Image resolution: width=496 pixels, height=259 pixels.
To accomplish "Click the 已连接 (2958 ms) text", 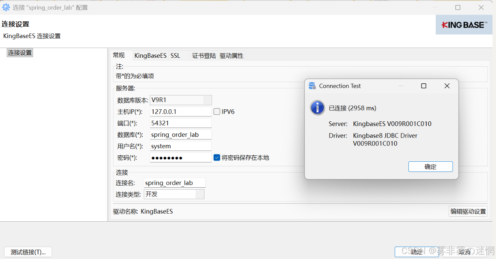I will (352, 108).
